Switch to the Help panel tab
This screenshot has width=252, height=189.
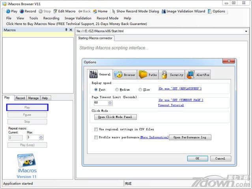click(x=45, y=98)
